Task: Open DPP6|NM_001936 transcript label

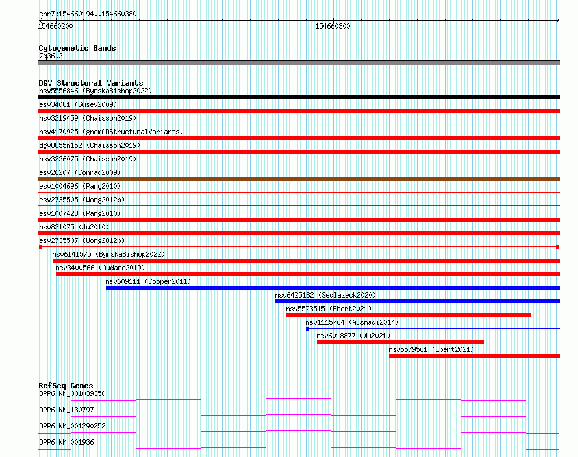Action: [66, 442]
